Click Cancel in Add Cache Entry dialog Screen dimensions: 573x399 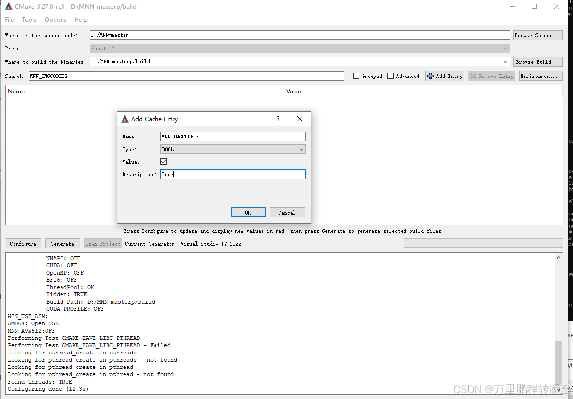click(x=287, y=213)
